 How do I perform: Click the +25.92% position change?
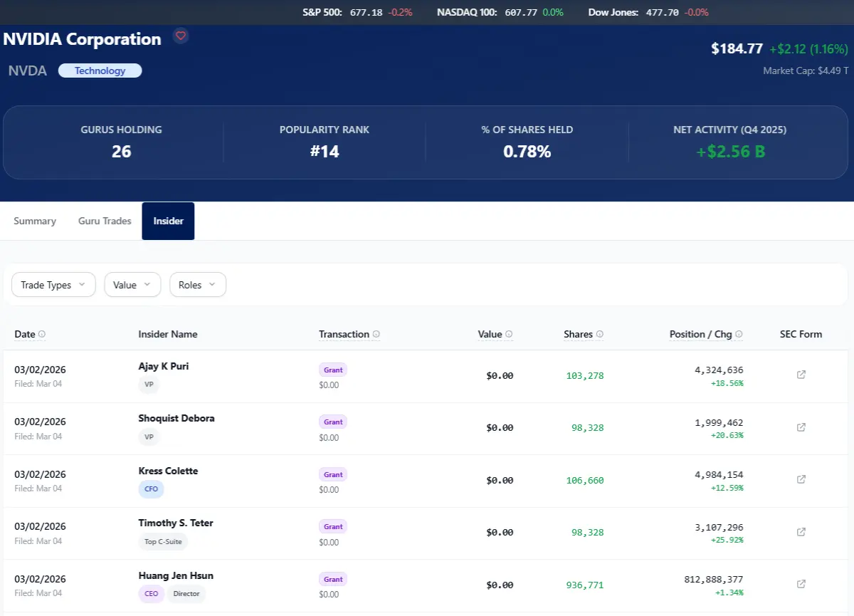(x=727, y=540)
